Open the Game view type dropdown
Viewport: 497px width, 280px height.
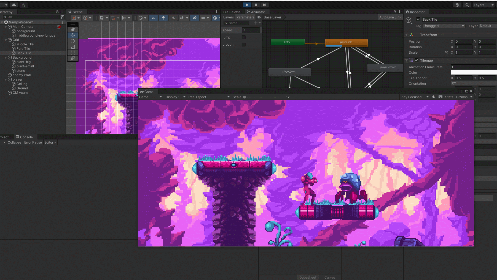click(151, 97)
